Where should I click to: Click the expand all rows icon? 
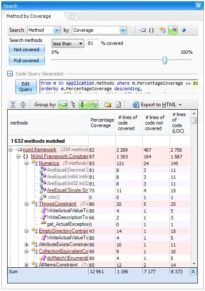(x=13, y=105)
